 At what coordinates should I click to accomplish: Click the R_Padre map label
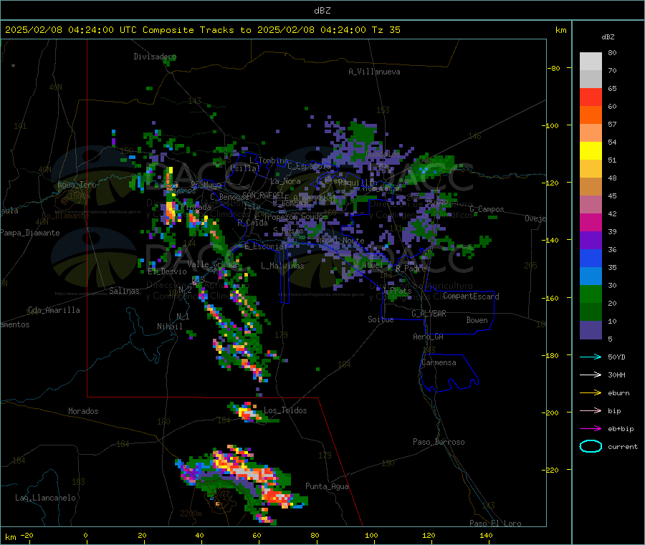tap(411, 269)
